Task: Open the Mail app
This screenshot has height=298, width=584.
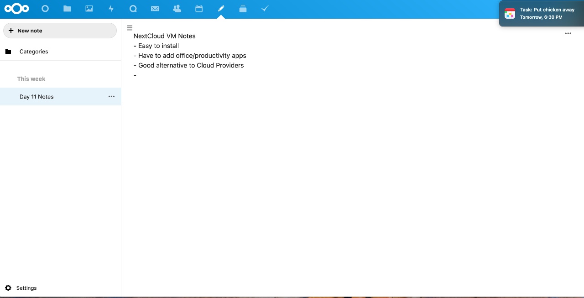Action: click(155, 8)
